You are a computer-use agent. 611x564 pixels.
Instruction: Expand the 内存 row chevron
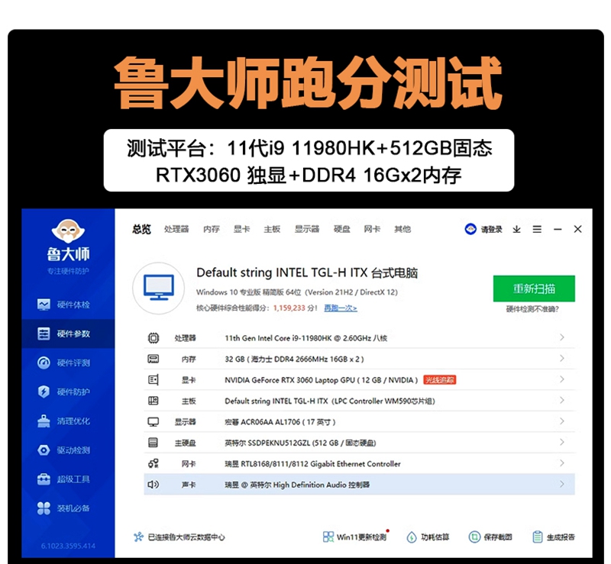coord(562,359)
